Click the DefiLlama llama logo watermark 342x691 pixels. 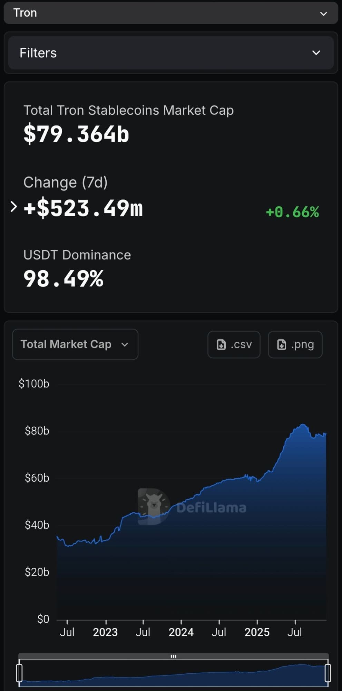(x=154, y=506)
